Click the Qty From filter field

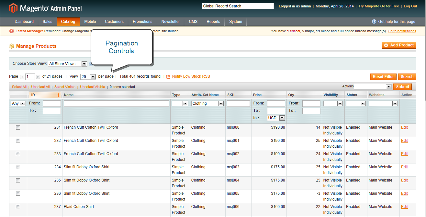(x=311, y=104)
